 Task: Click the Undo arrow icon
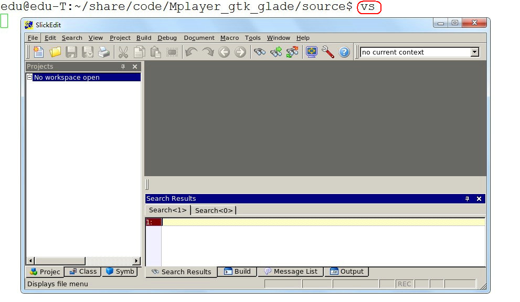click(192, 52)
